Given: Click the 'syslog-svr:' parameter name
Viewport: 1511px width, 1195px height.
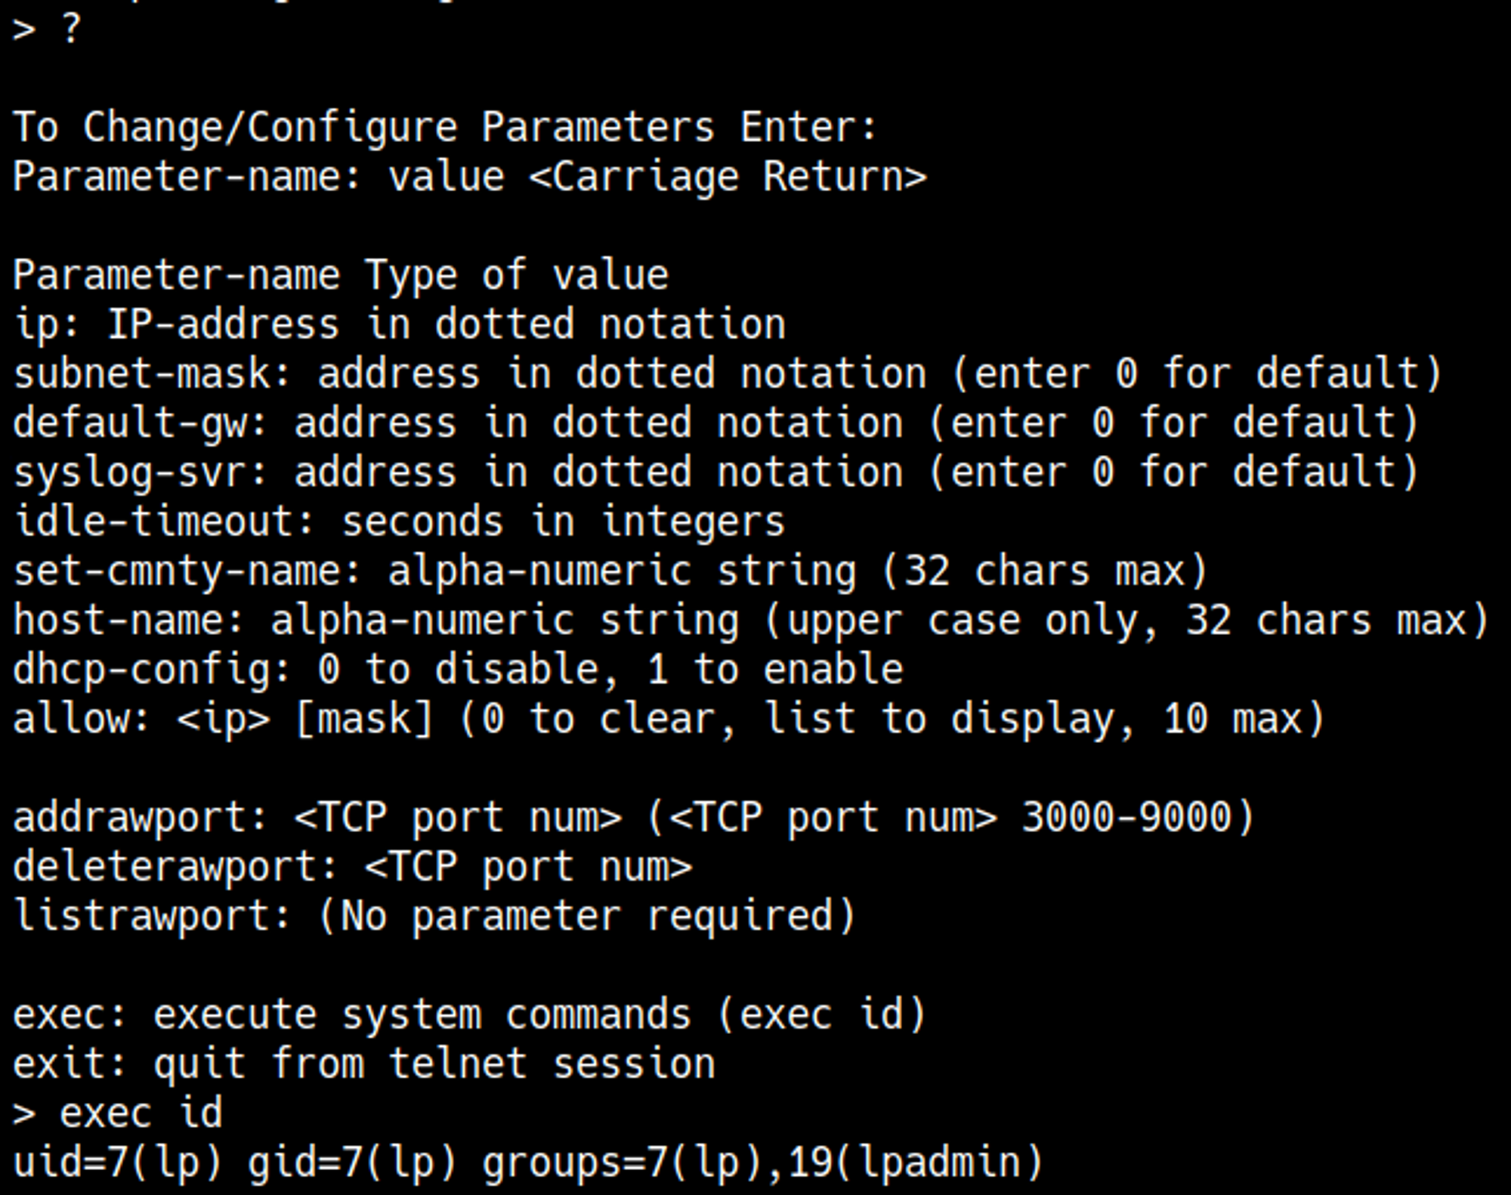Looking at the screenshot, I should pyautogui.click(x=141, y=472).
